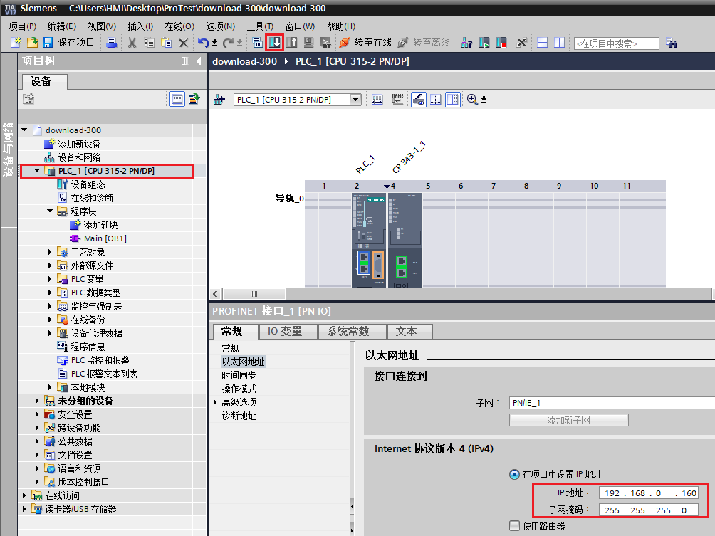Open the 工具(T) menu
The width and height of the screenshot is (715, 536).
(260, 26)
